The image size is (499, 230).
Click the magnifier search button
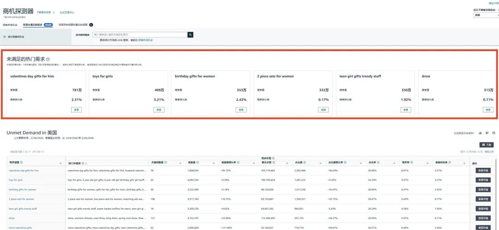coord(190,35)
